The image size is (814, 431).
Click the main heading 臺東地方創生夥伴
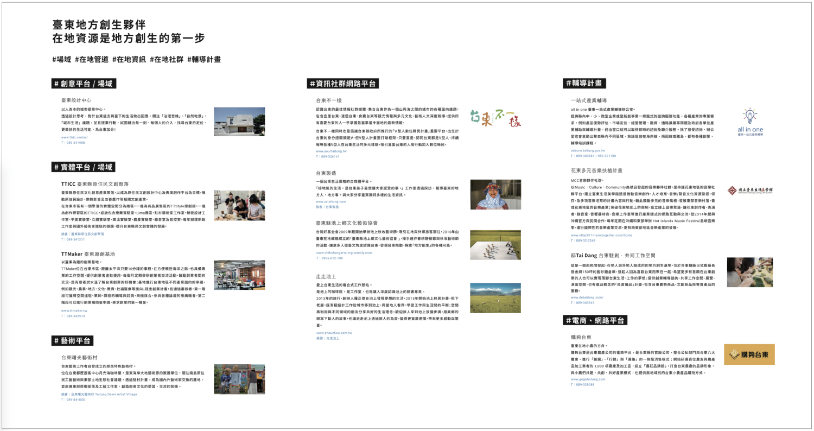coord(99,26)
